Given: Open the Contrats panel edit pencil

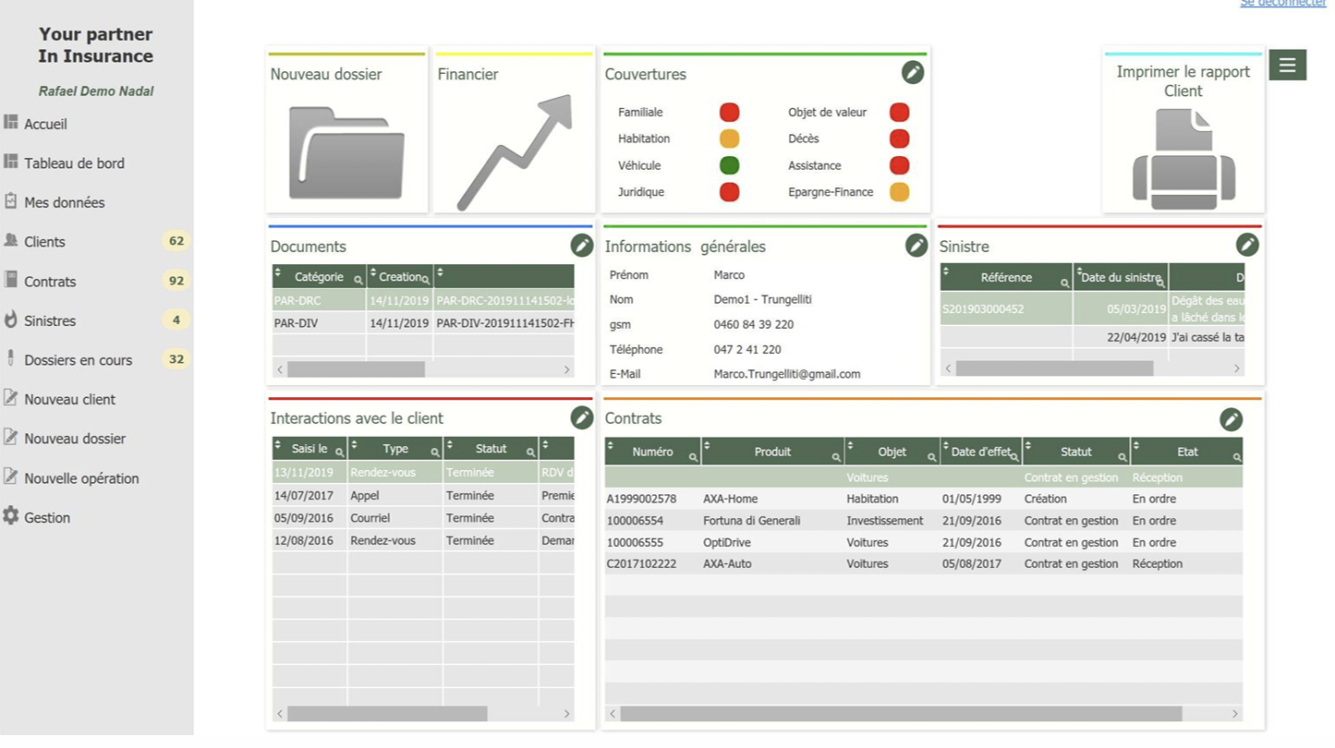Looking at the screenshot, I should (x=1231, y=419).
